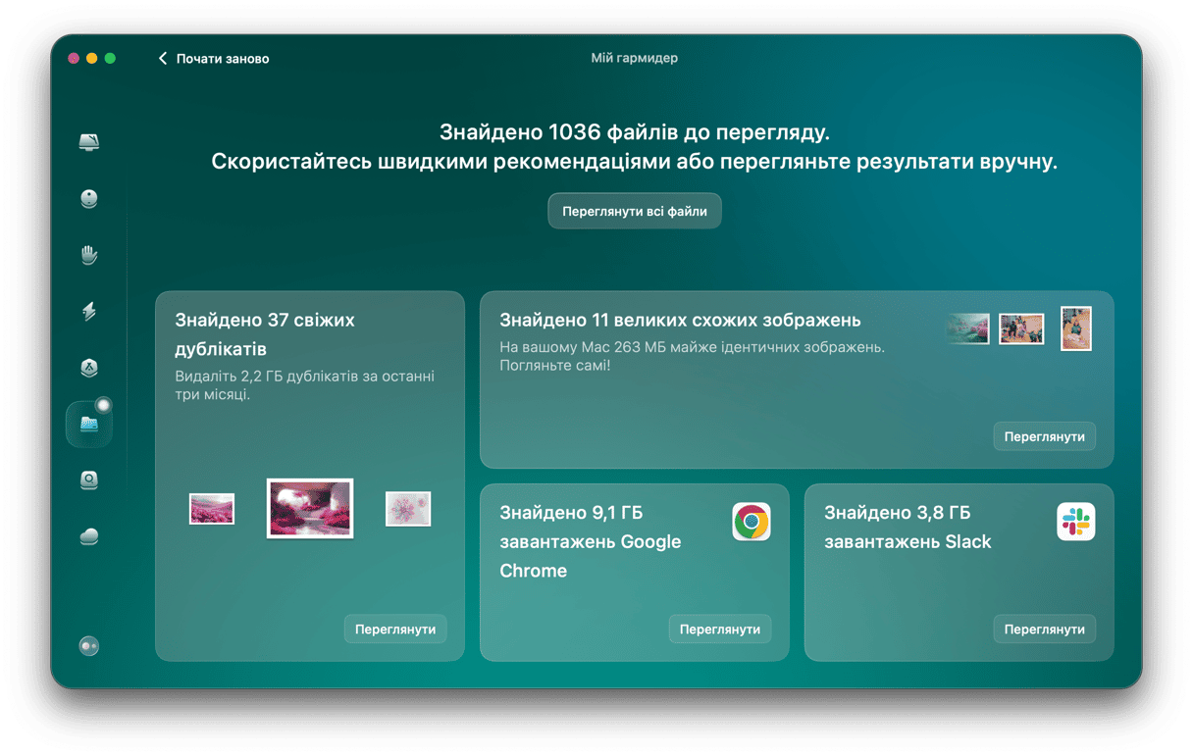Open the Space Lens disk icon
Screen dimensions: 1193x756
[89, 480]
